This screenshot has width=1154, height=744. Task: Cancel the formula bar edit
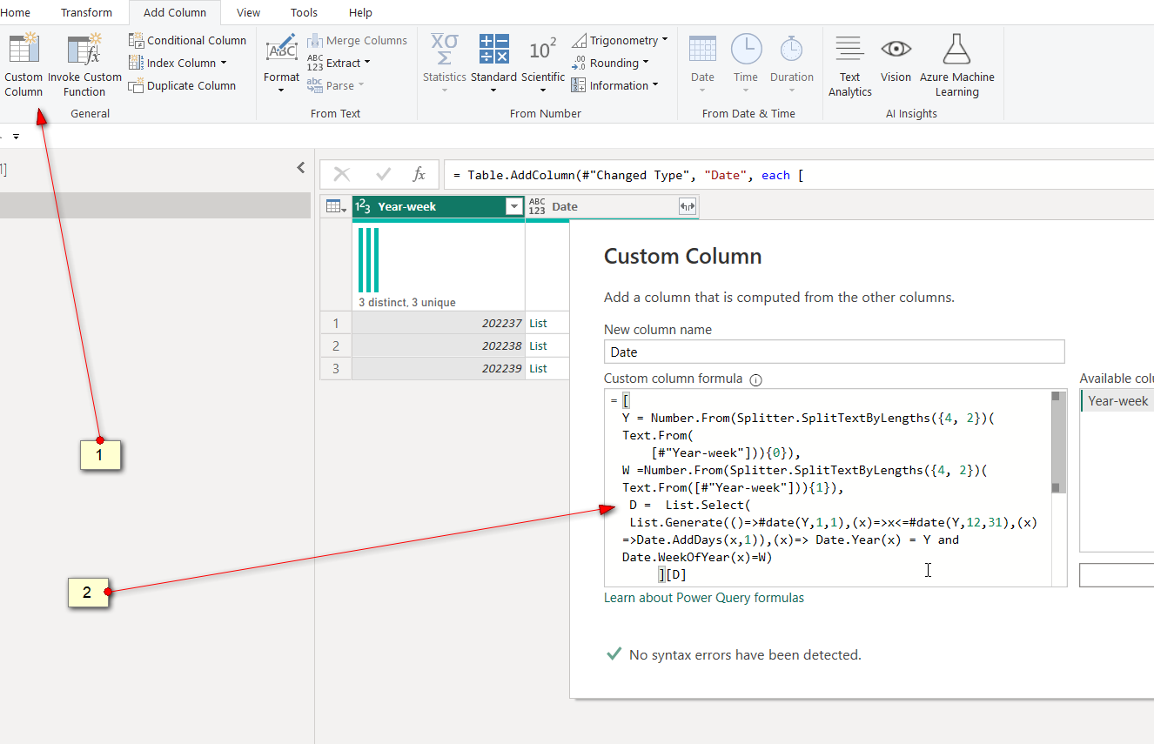[x=342, y=175]
